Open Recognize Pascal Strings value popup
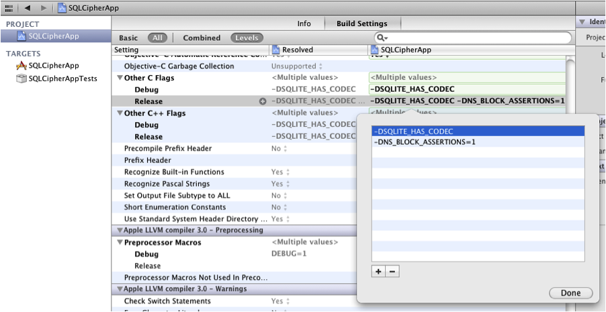 pyautogui.click(x=281, y=184)
